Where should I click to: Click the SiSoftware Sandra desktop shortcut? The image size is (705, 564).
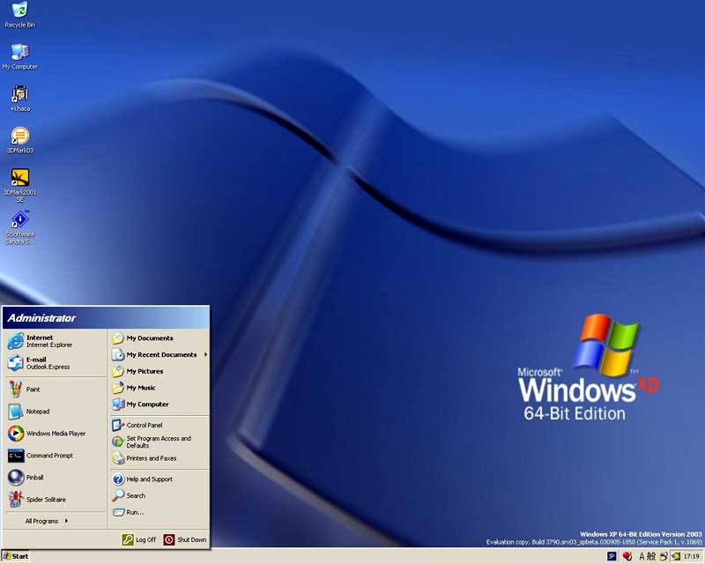(19, 227)
